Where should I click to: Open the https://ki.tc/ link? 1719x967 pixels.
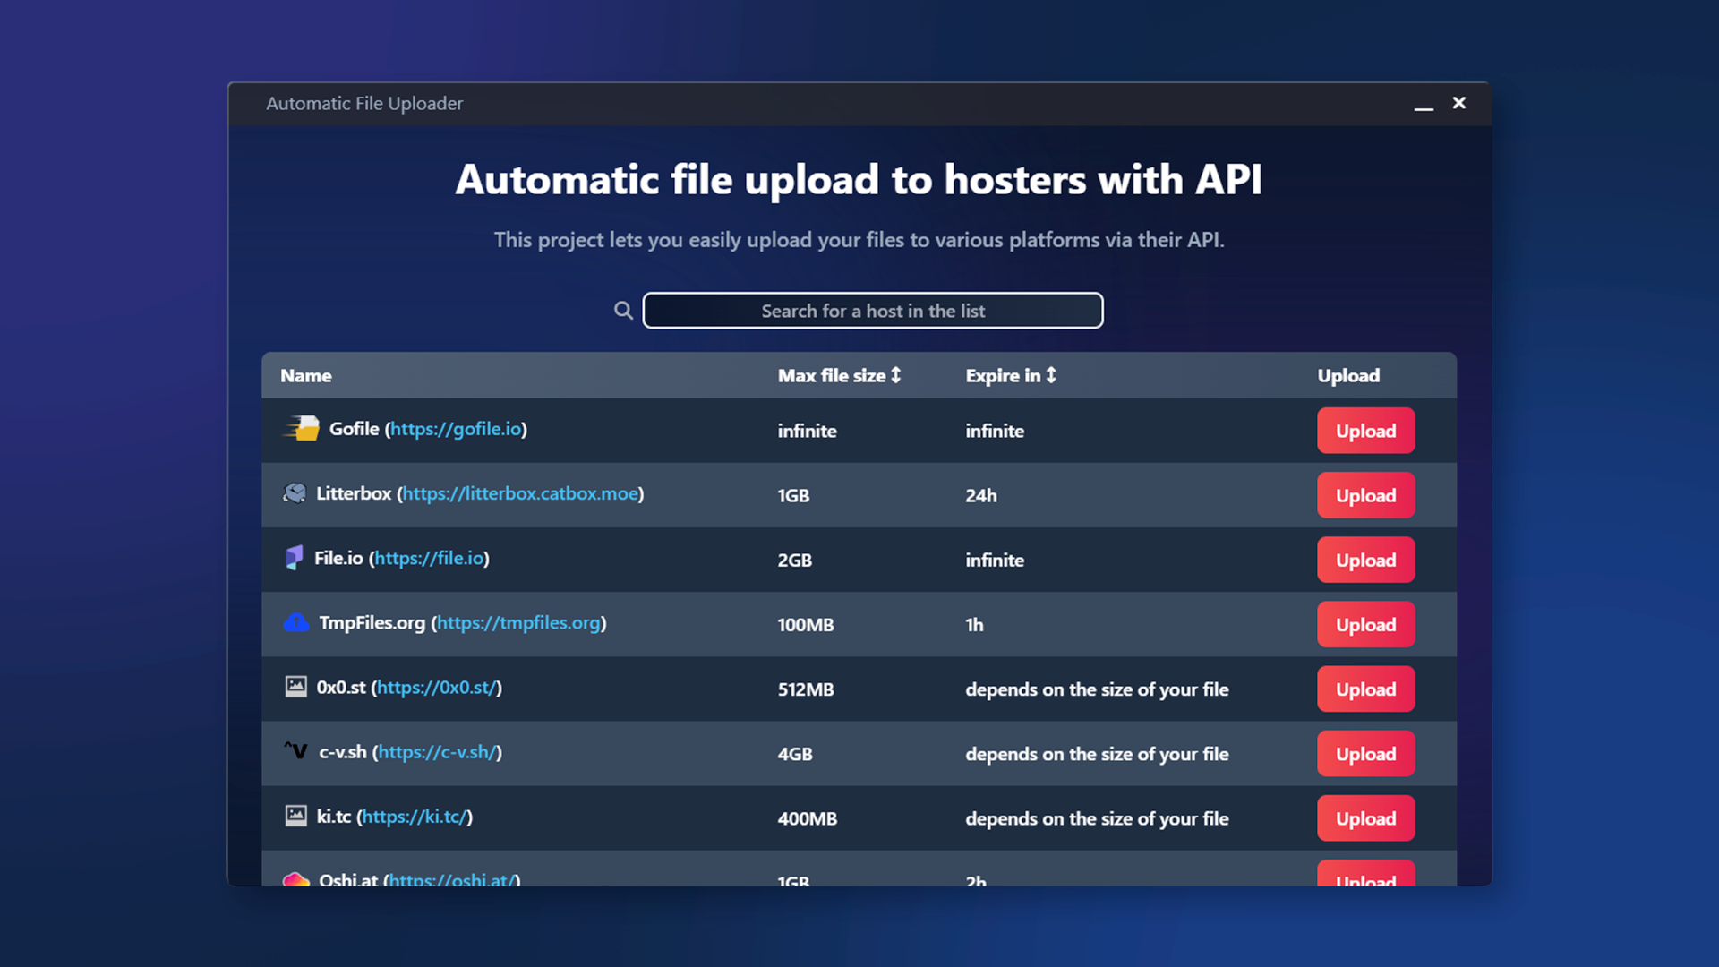[415, 816]
